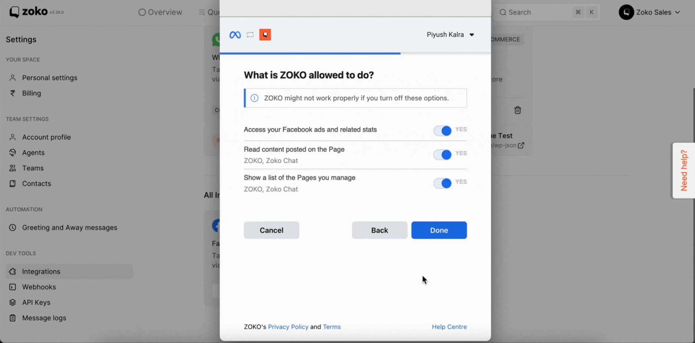Click the Cancel button in dialog

271,230
